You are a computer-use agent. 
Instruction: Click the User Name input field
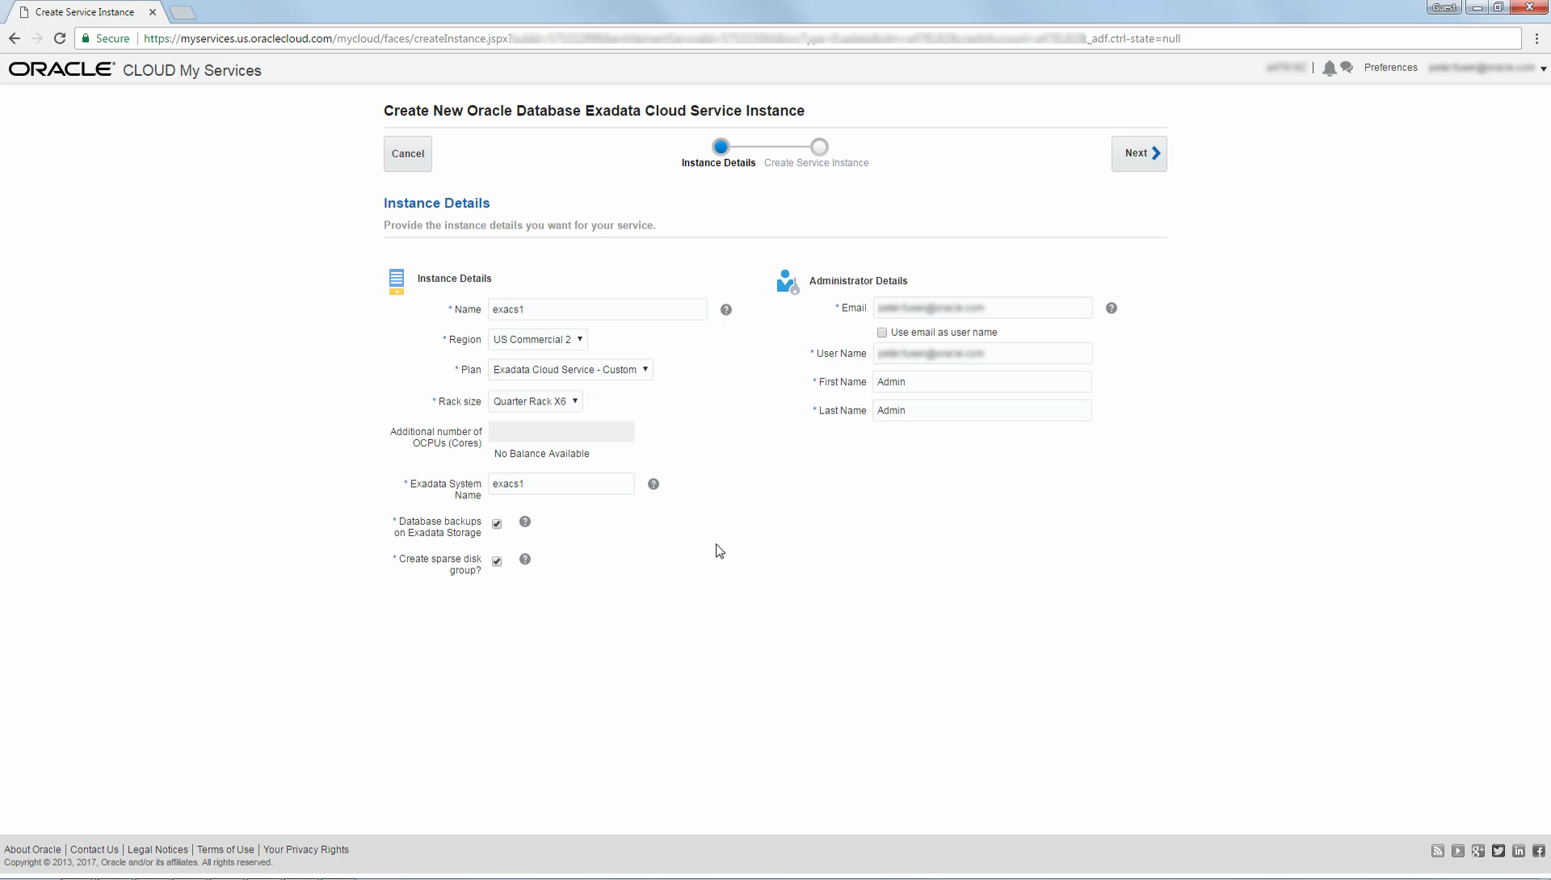tap(982, 354)
